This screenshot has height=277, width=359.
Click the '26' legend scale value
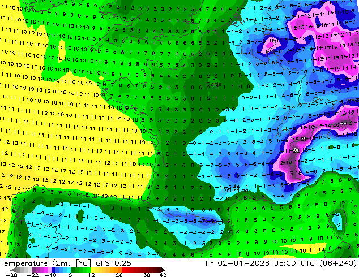click(x=119, y=275)
